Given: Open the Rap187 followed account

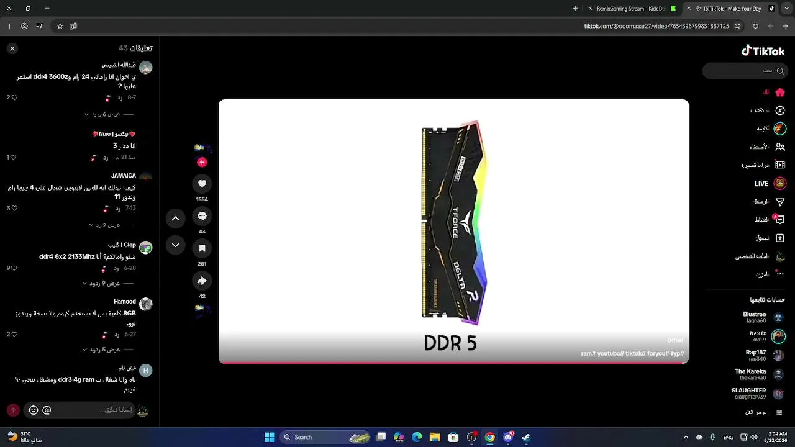Looking at the screenshot, I should point(765,355).
